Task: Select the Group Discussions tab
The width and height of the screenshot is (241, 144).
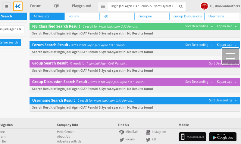Action: click(187, 16)
